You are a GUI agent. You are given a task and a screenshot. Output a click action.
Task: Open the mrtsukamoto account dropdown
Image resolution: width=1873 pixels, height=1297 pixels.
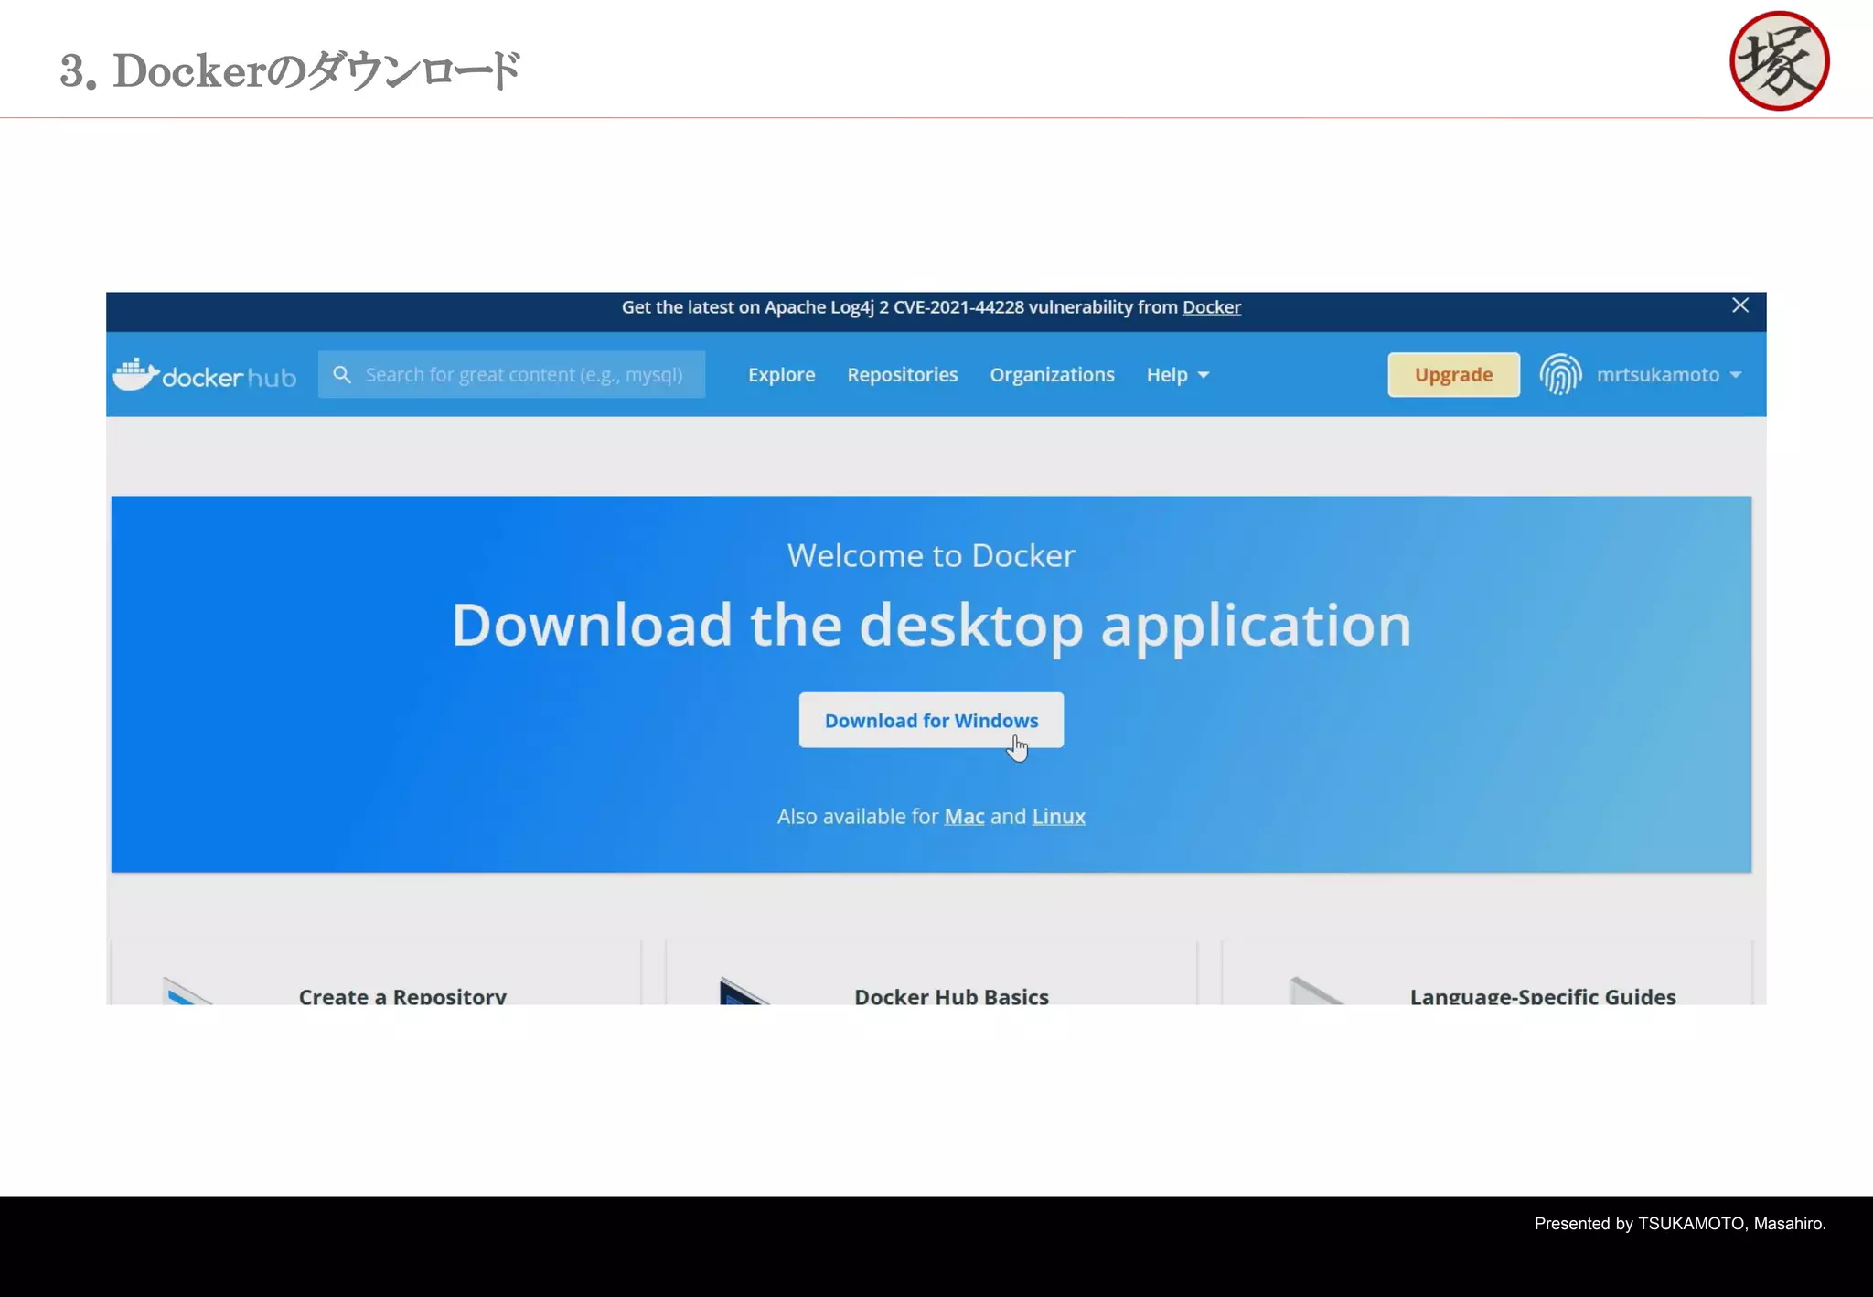tap(1668, 375)
